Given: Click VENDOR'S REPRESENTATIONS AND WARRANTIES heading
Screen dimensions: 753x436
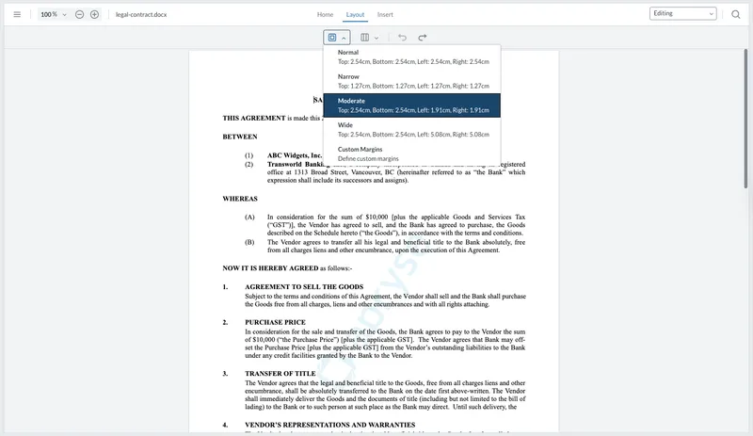Looking at the screenshot, I should click(330, 425).
